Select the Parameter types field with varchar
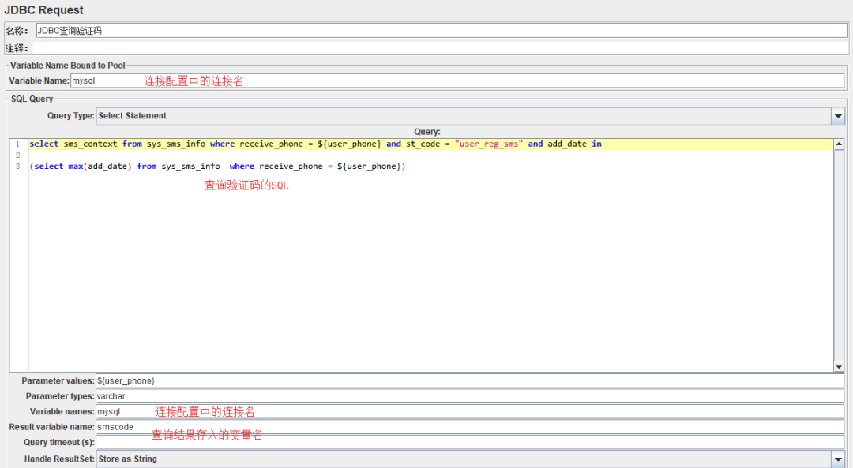The height and width of the screenshot is (468, 853). [470, 396]
